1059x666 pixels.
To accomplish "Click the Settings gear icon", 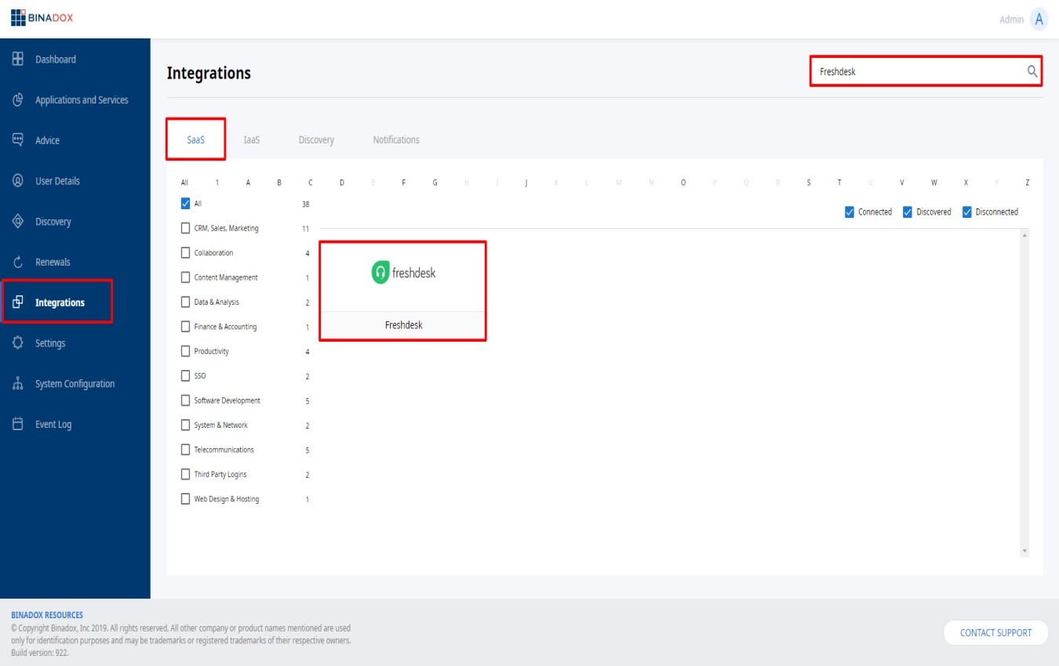I will [x=18, y=343].
